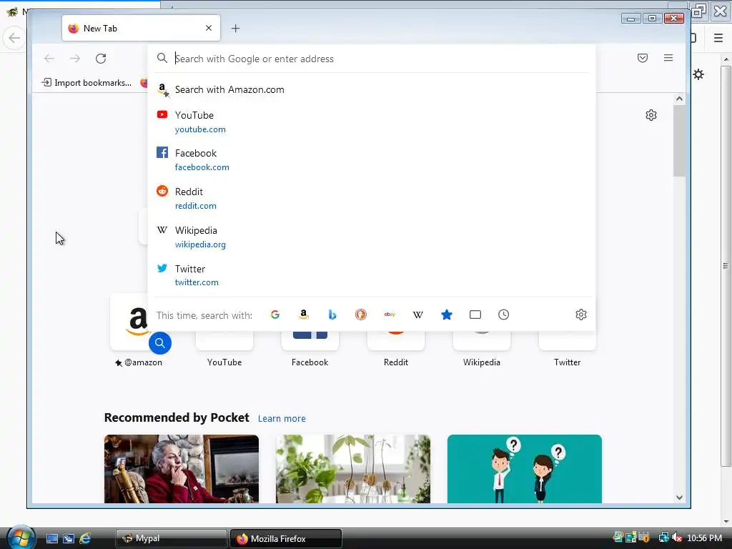The height and width of the screenshot is (549, 732).
Task: Choose the Twitter twitter.com suggestion
Action: (372, 275)
